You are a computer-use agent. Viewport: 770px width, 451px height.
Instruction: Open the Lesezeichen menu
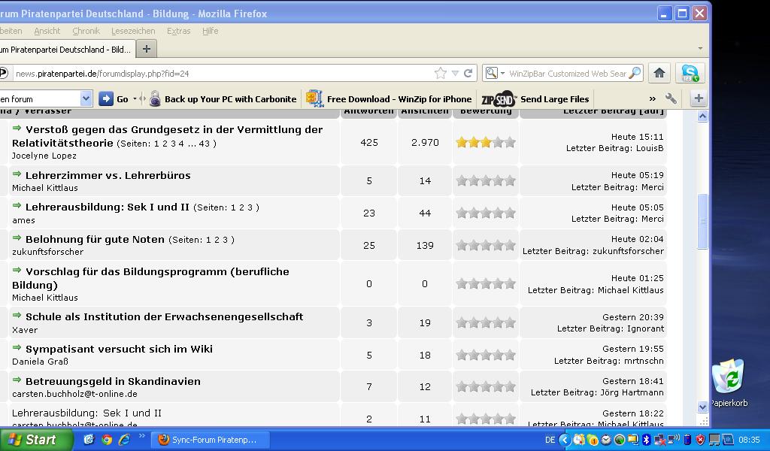click(133, 31)
